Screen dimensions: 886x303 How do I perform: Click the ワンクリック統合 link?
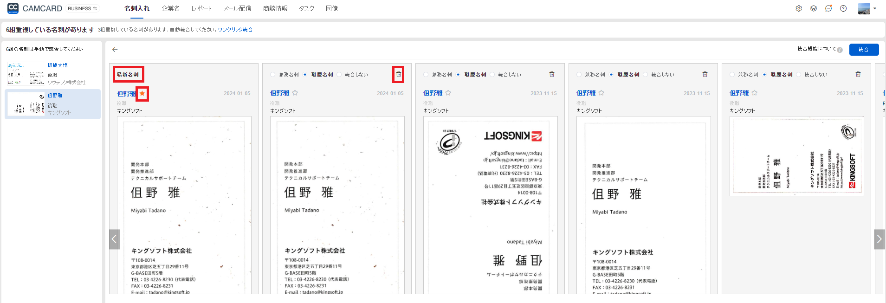235,30
